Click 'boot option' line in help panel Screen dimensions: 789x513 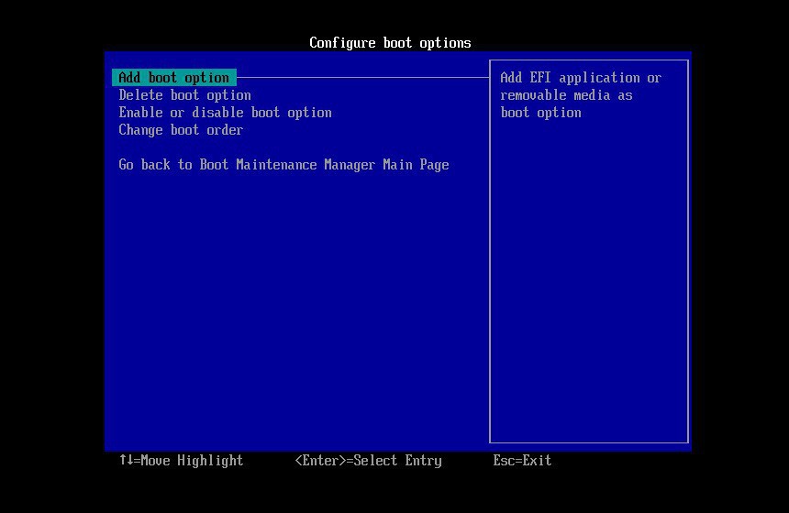pos(540,113)
